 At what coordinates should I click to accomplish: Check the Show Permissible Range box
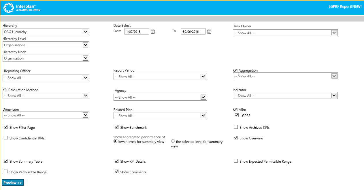[x=6, y=172]
